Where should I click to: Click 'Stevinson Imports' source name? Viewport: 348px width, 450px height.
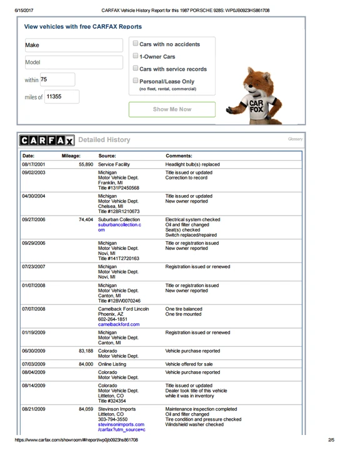pyautogui.click(x=117, y=409)
